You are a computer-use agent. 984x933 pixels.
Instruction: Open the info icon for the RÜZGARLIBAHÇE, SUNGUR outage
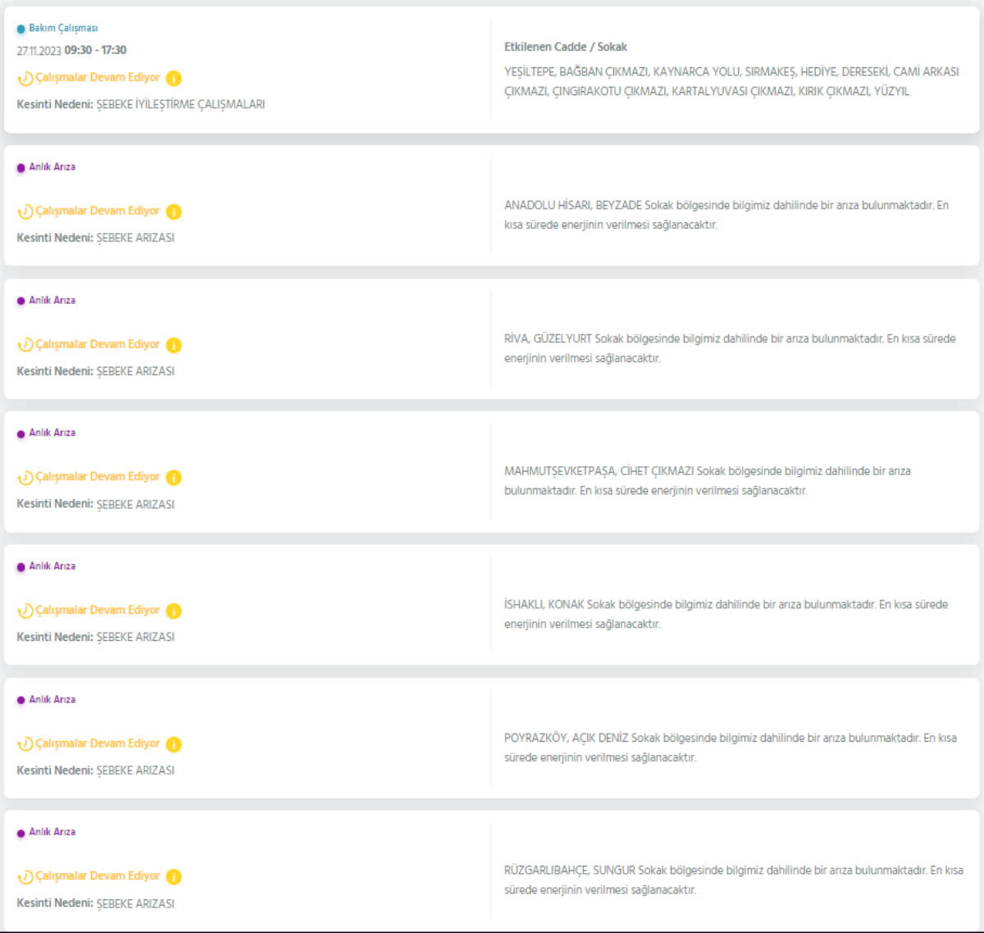[x=174, y=877]
